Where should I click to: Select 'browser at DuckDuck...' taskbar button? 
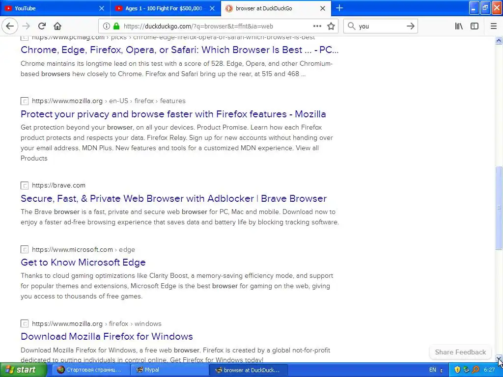[x=248, y=370]
